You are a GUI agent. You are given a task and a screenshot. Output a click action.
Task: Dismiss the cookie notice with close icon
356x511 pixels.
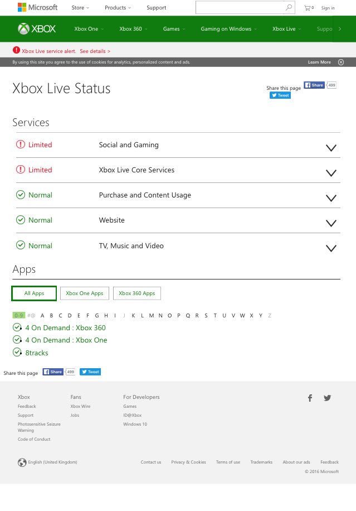pyautogui.click(x=341, y=62)
